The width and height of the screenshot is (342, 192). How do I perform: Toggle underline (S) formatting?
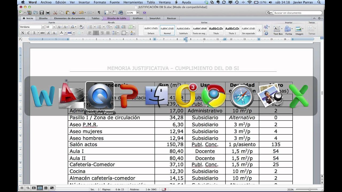(x=34, y=33)
